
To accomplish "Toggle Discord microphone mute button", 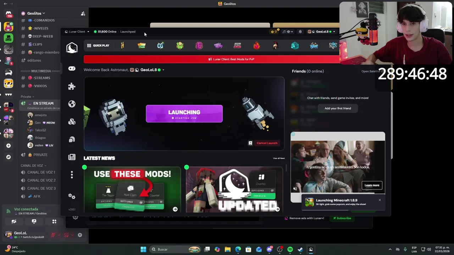I will point(53,235).
